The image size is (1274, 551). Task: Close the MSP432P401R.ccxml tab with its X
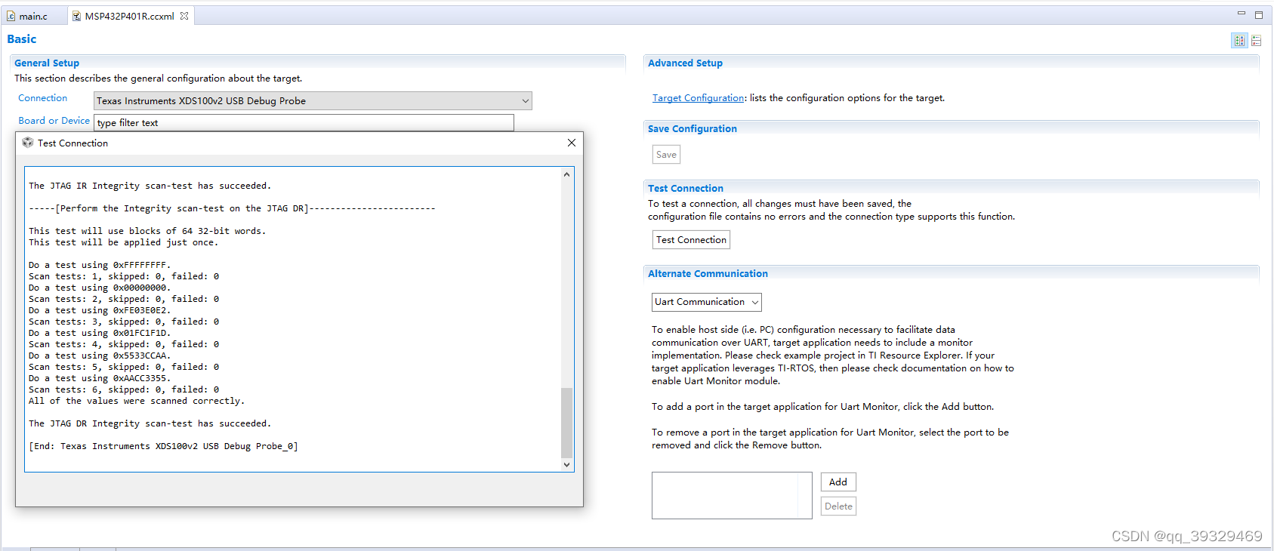point(184,16)
